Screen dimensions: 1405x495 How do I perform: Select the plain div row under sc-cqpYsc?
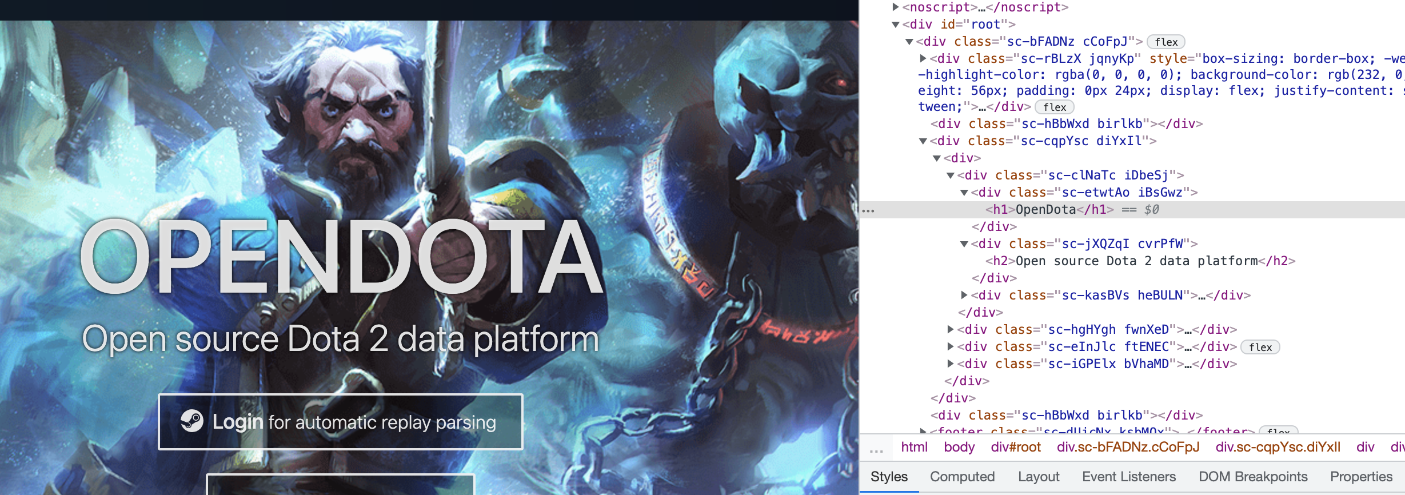(962, 158)
